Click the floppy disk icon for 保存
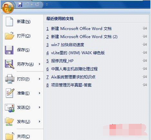Image resolution: width=151 pixels, height=140 pixels. [x=9, y=50]
